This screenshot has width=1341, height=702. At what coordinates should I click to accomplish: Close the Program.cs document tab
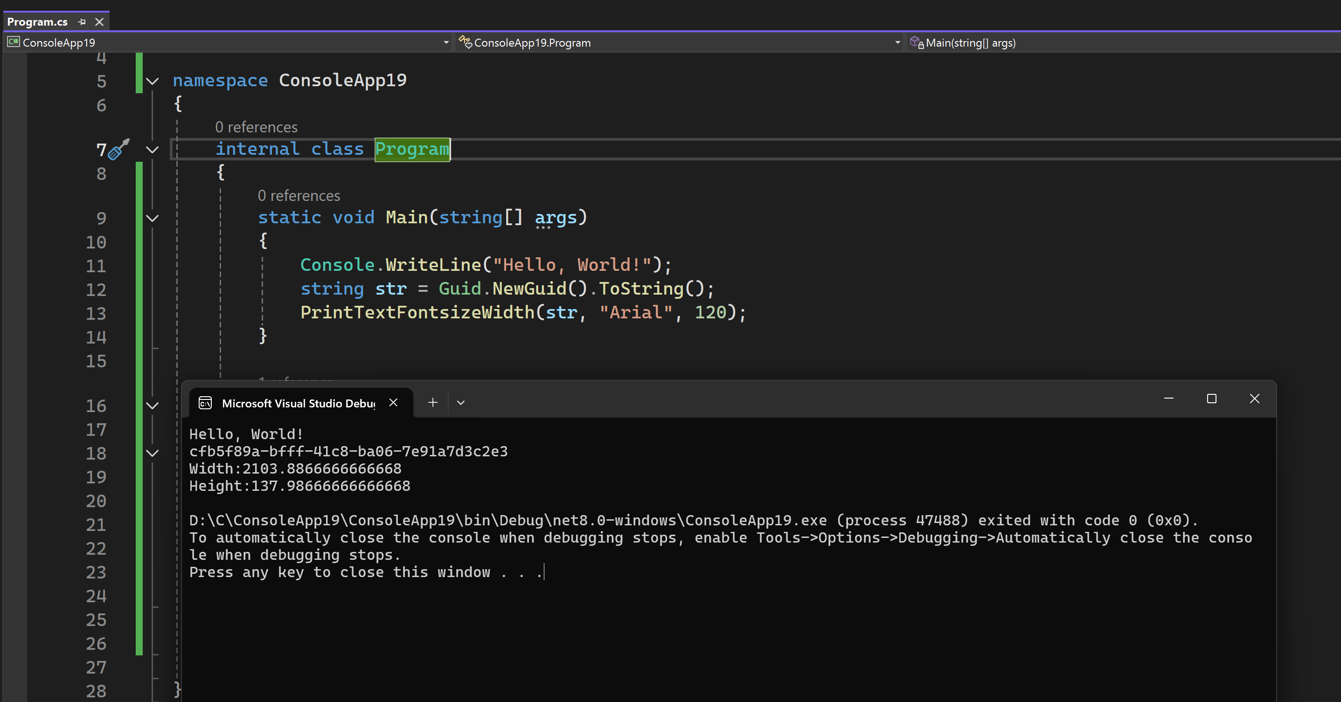tap(99, 22)
